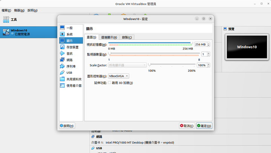Screen dimensions: 271x153
Task: Switch to the 畫面(S) tab
Action: pyautogui.click(x=91, y=37)
